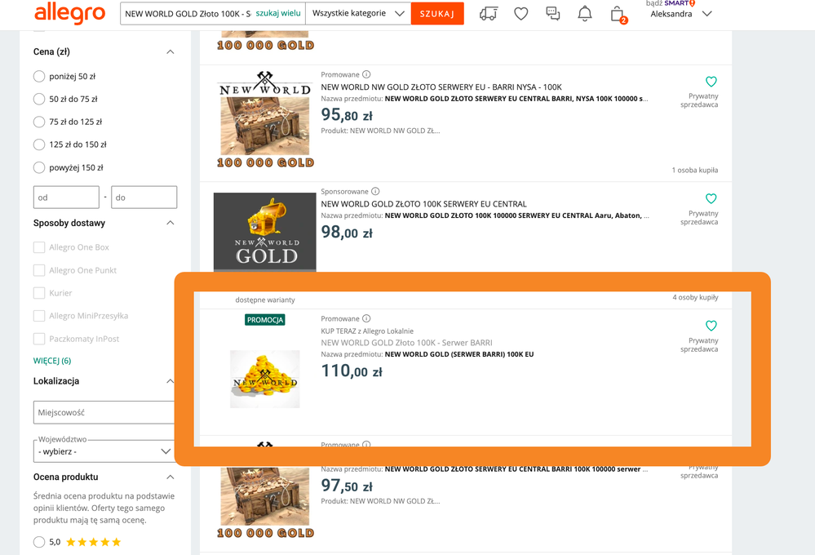Focus maximum price 'do' field
This screenshot has width=815, height=555.
144,198
